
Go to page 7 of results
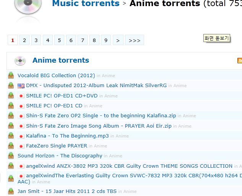point(83,40)
